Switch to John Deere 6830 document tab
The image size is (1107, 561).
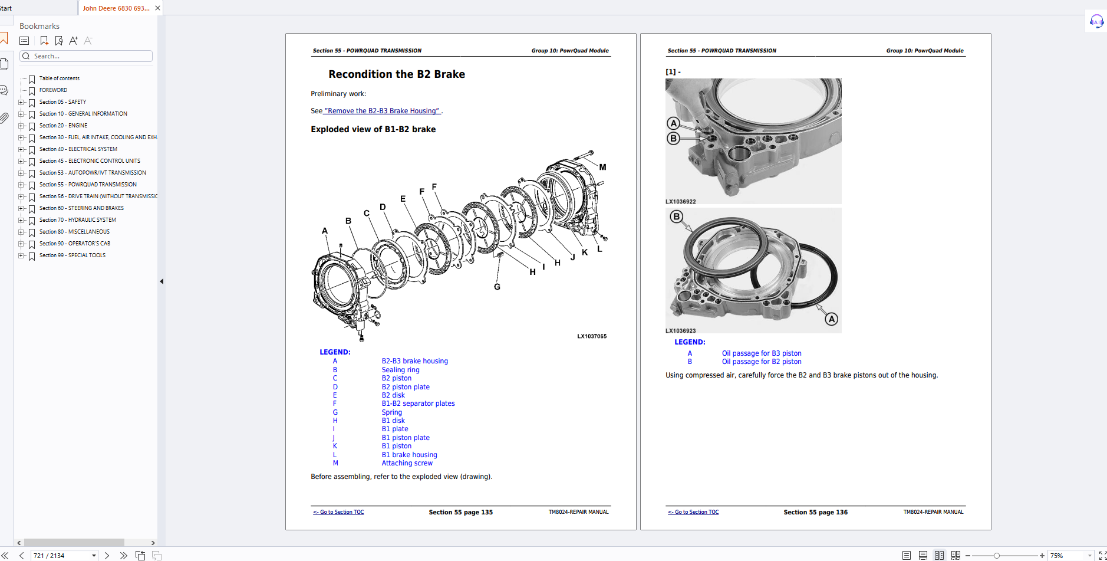pos(116,8)
